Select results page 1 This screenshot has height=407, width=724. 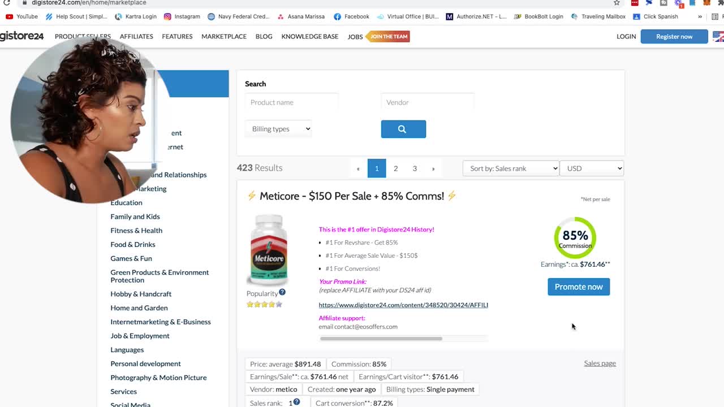377,168
